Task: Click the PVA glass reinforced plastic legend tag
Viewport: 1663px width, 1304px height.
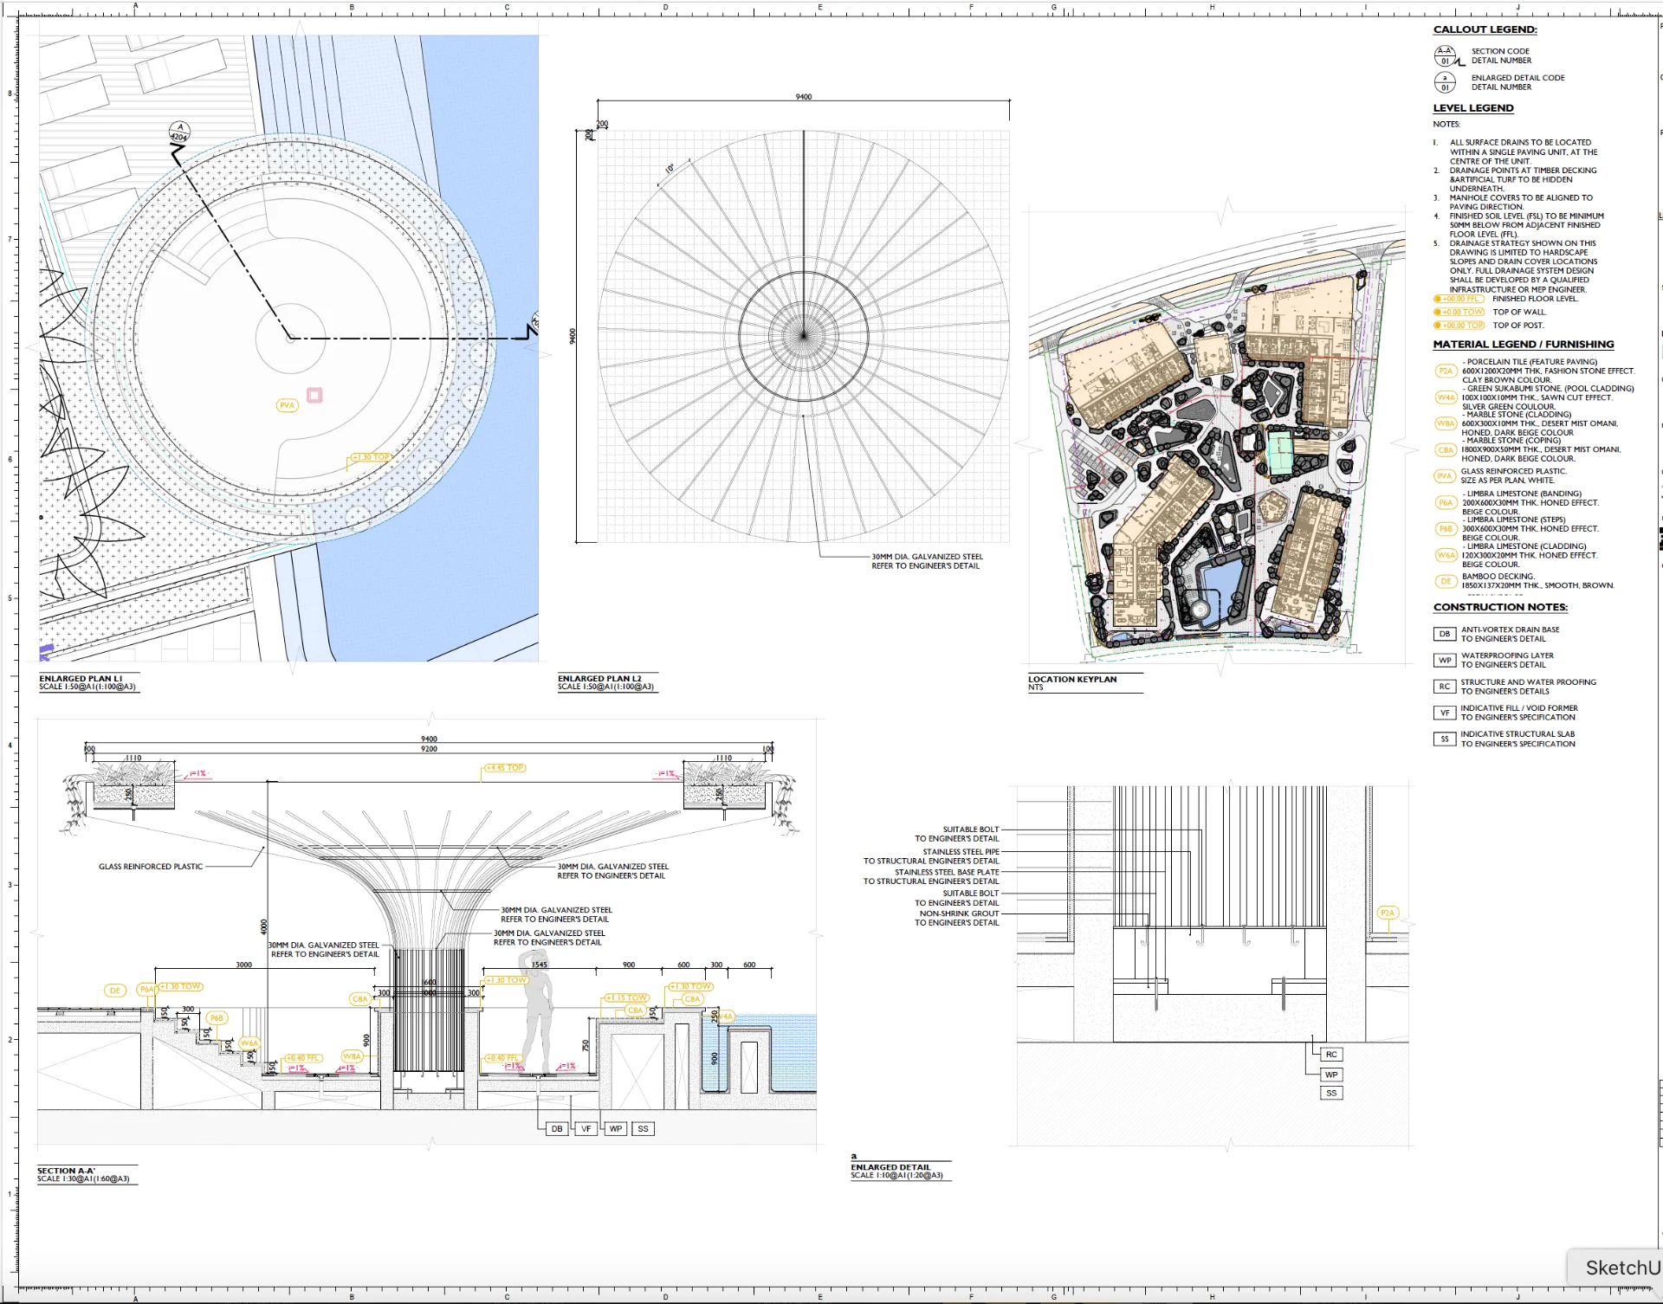Action: click(x=1445, y=475)
